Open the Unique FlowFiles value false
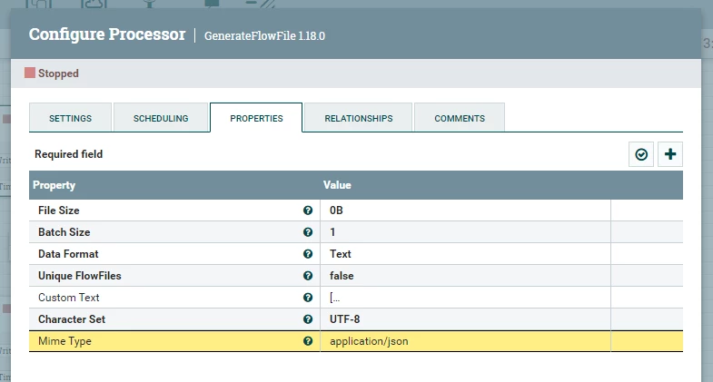 [x=465, y=276]
